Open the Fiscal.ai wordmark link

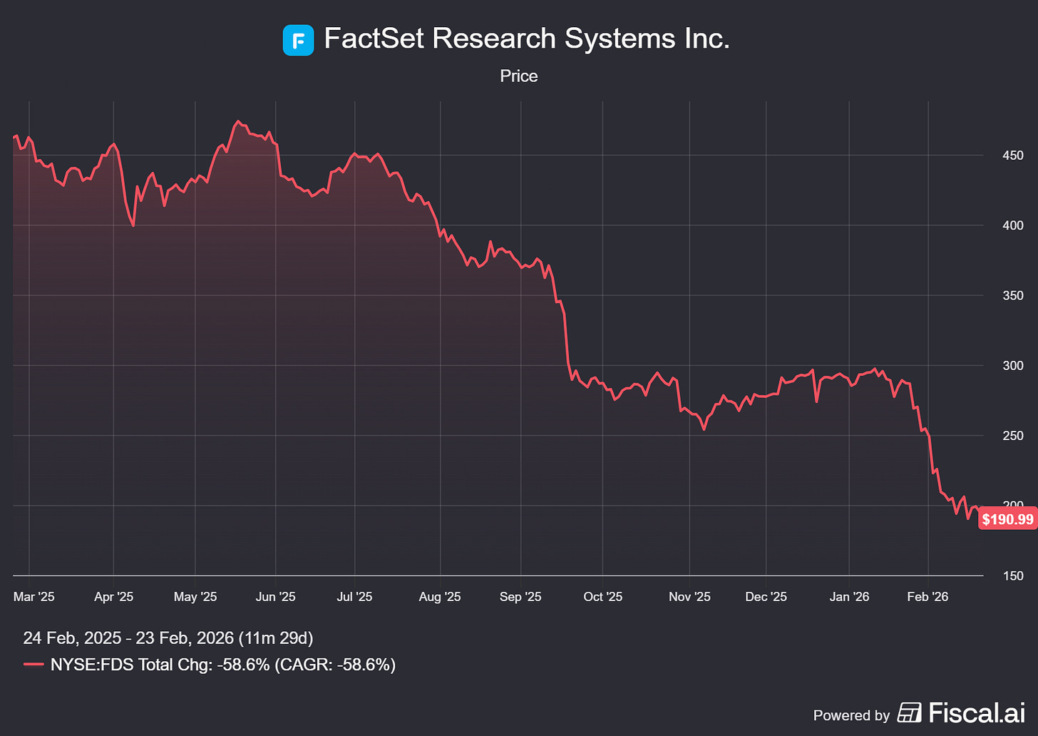point(977,712)
